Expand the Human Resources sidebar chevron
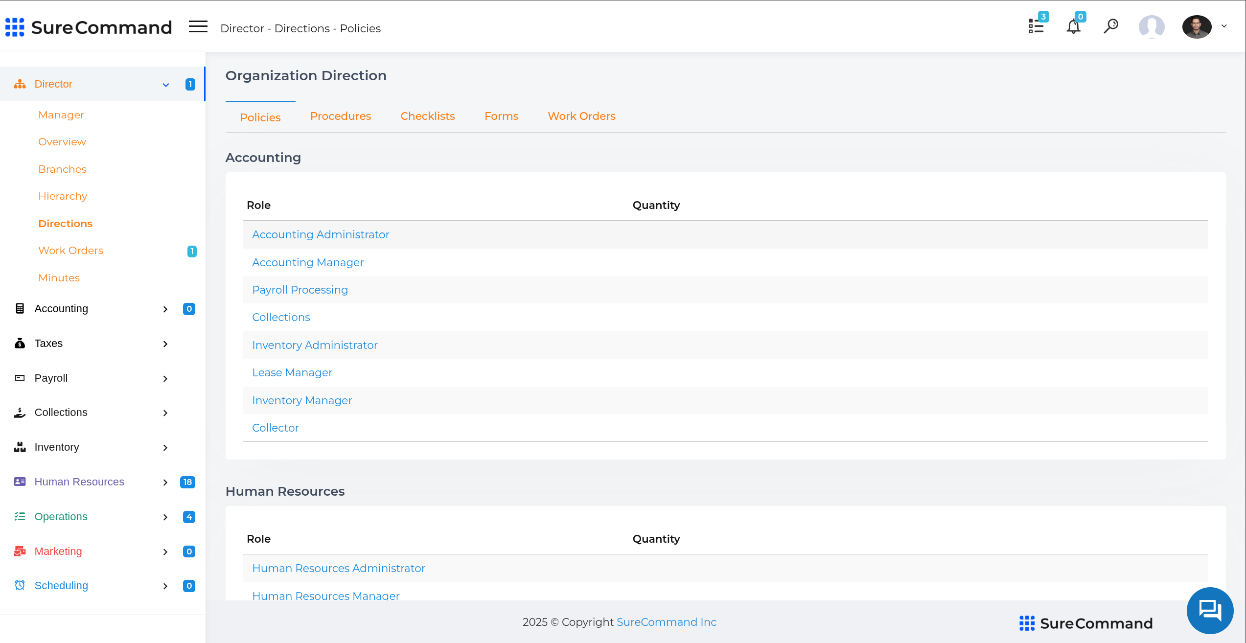 click(165, 482)
